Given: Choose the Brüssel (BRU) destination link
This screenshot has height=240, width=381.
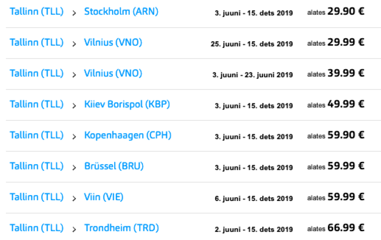Looking at the screenshot, I should [114, 166].
